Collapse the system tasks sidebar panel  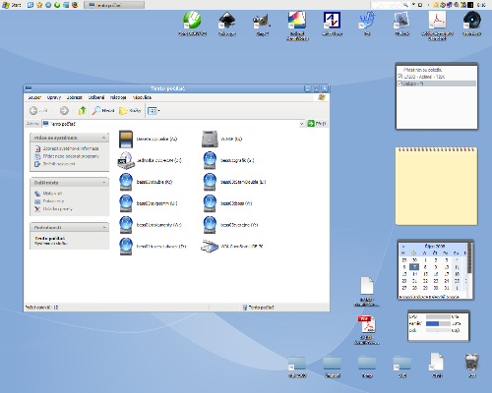103,138
